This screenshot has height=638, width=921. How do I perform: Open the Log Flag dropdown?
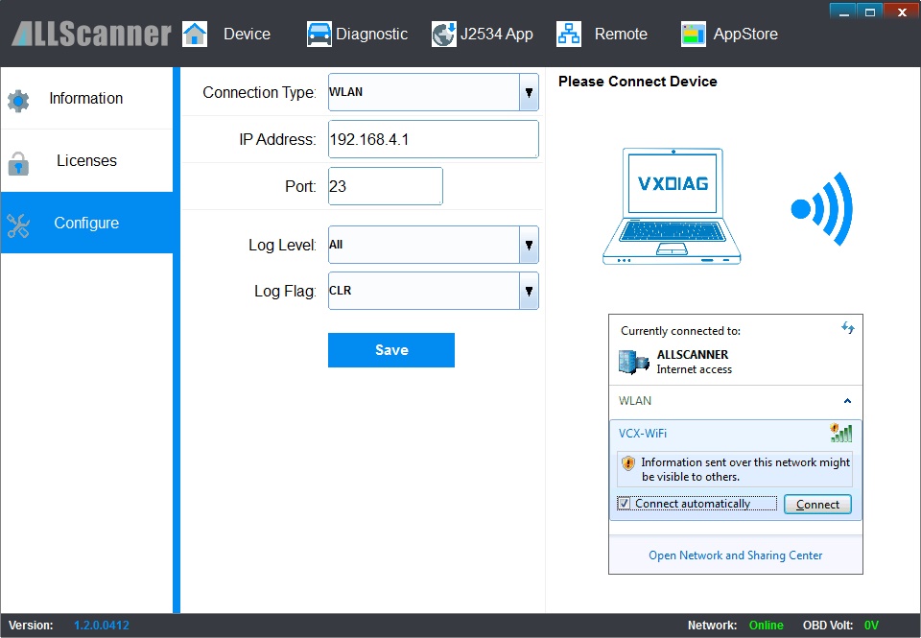coord(529,291)
